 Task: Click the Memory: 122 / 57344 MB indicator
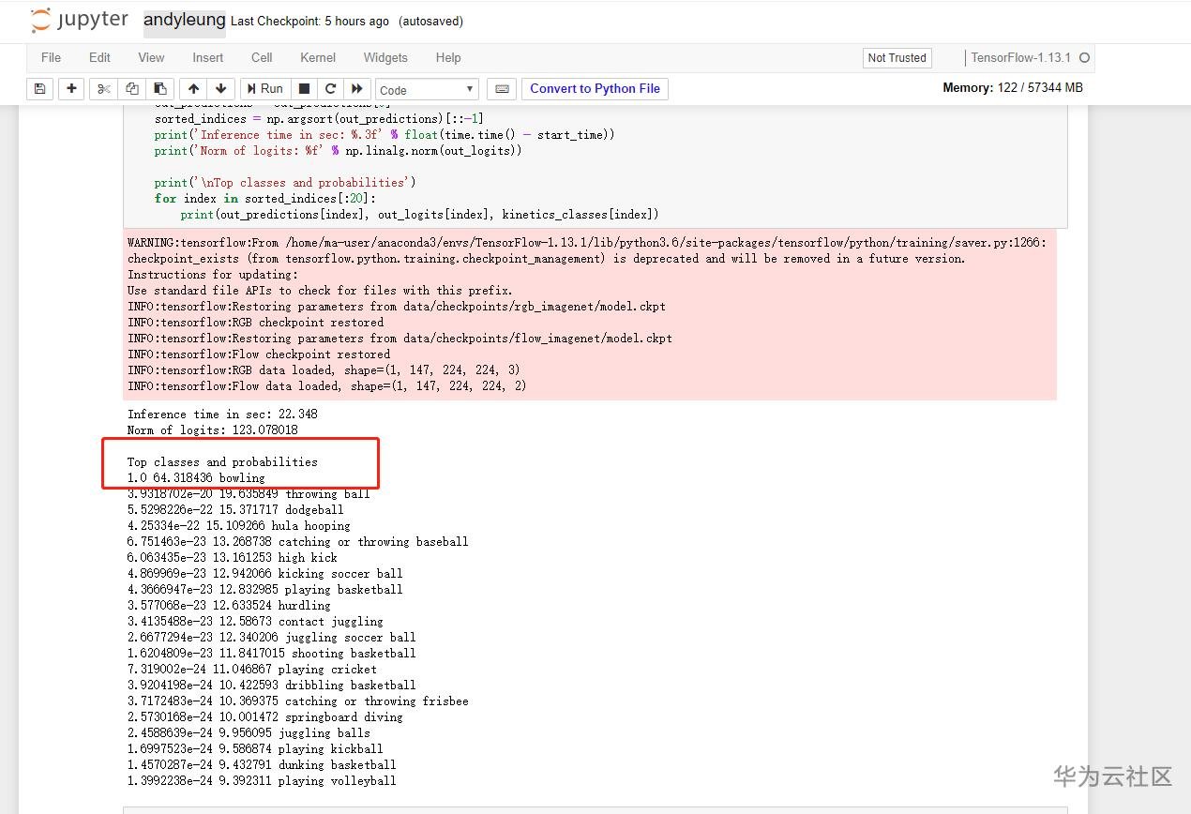click(1013, 88)
